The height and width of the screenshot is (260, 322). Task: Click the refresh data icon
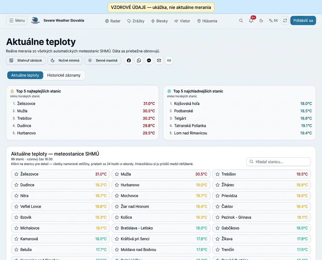[x=285, y=20]
